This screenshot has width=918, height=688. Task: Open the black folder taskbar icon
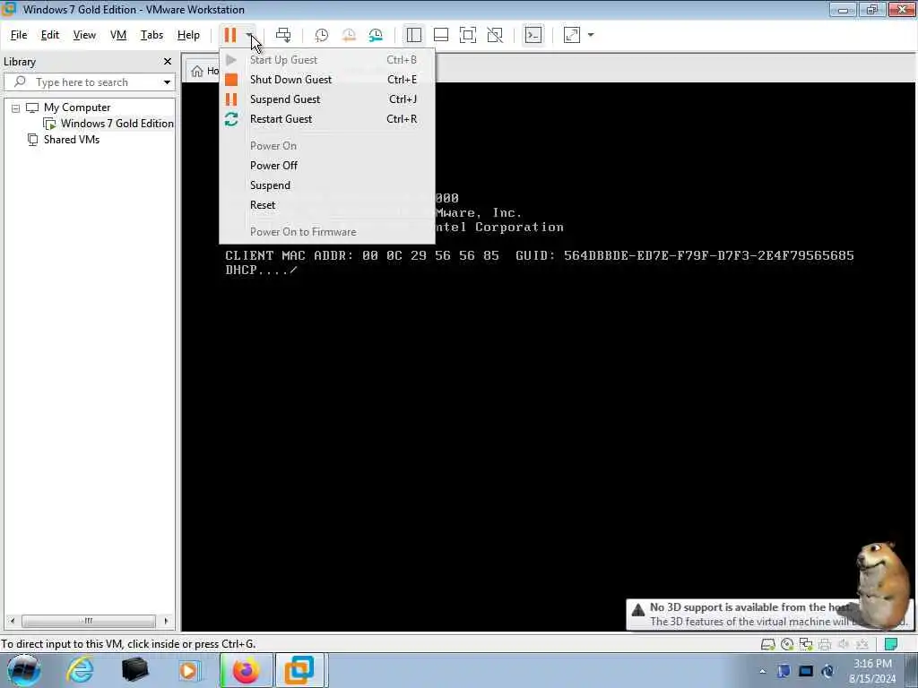coord(134,670)
